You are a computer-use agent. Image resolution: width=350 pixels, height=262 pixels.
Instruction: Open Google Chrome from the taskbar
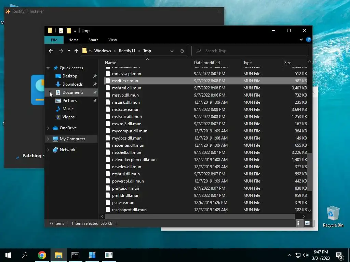[x=42, y=255]
